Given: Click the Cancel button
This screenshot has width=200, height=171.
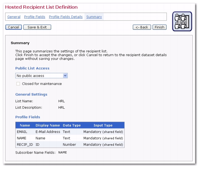Looking at the screenshot, I should [14, 27].
